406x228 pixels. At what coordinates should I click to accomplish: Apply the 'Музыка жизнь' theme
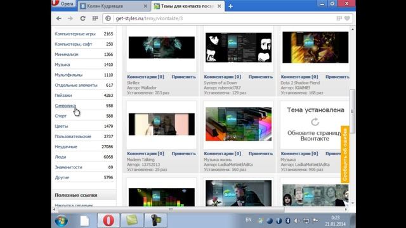coord(261,153)
